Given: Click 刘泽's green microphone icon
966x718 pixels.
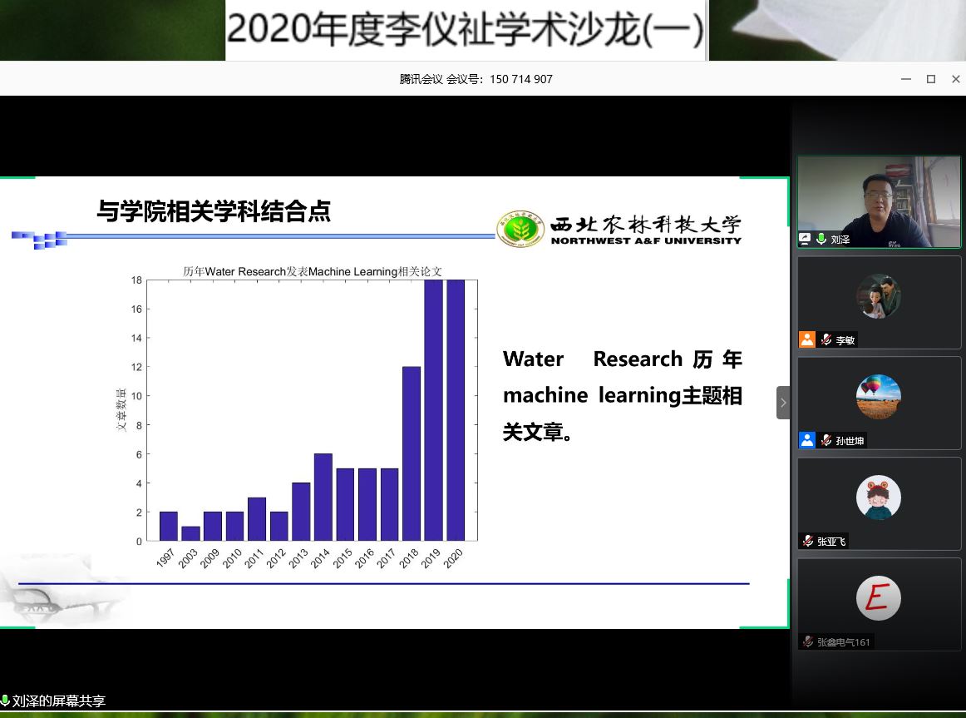Looking at the screenshot, I should 821,239.
